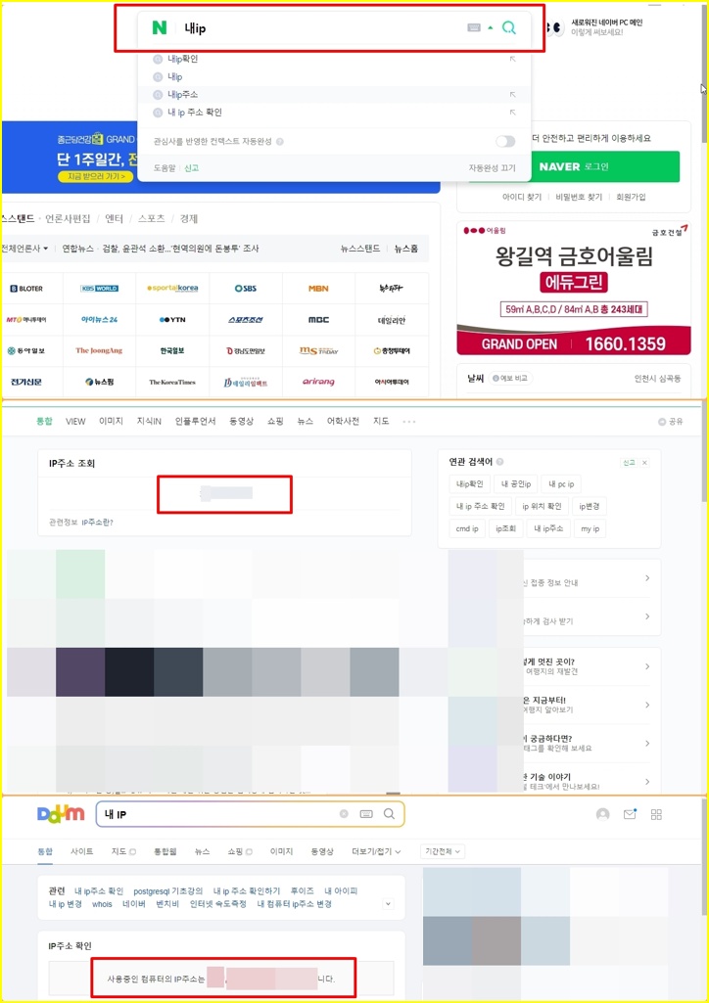Open 도움말 in the autocomplete footer
Screen dimensions: 709x1003
(164, 168)
